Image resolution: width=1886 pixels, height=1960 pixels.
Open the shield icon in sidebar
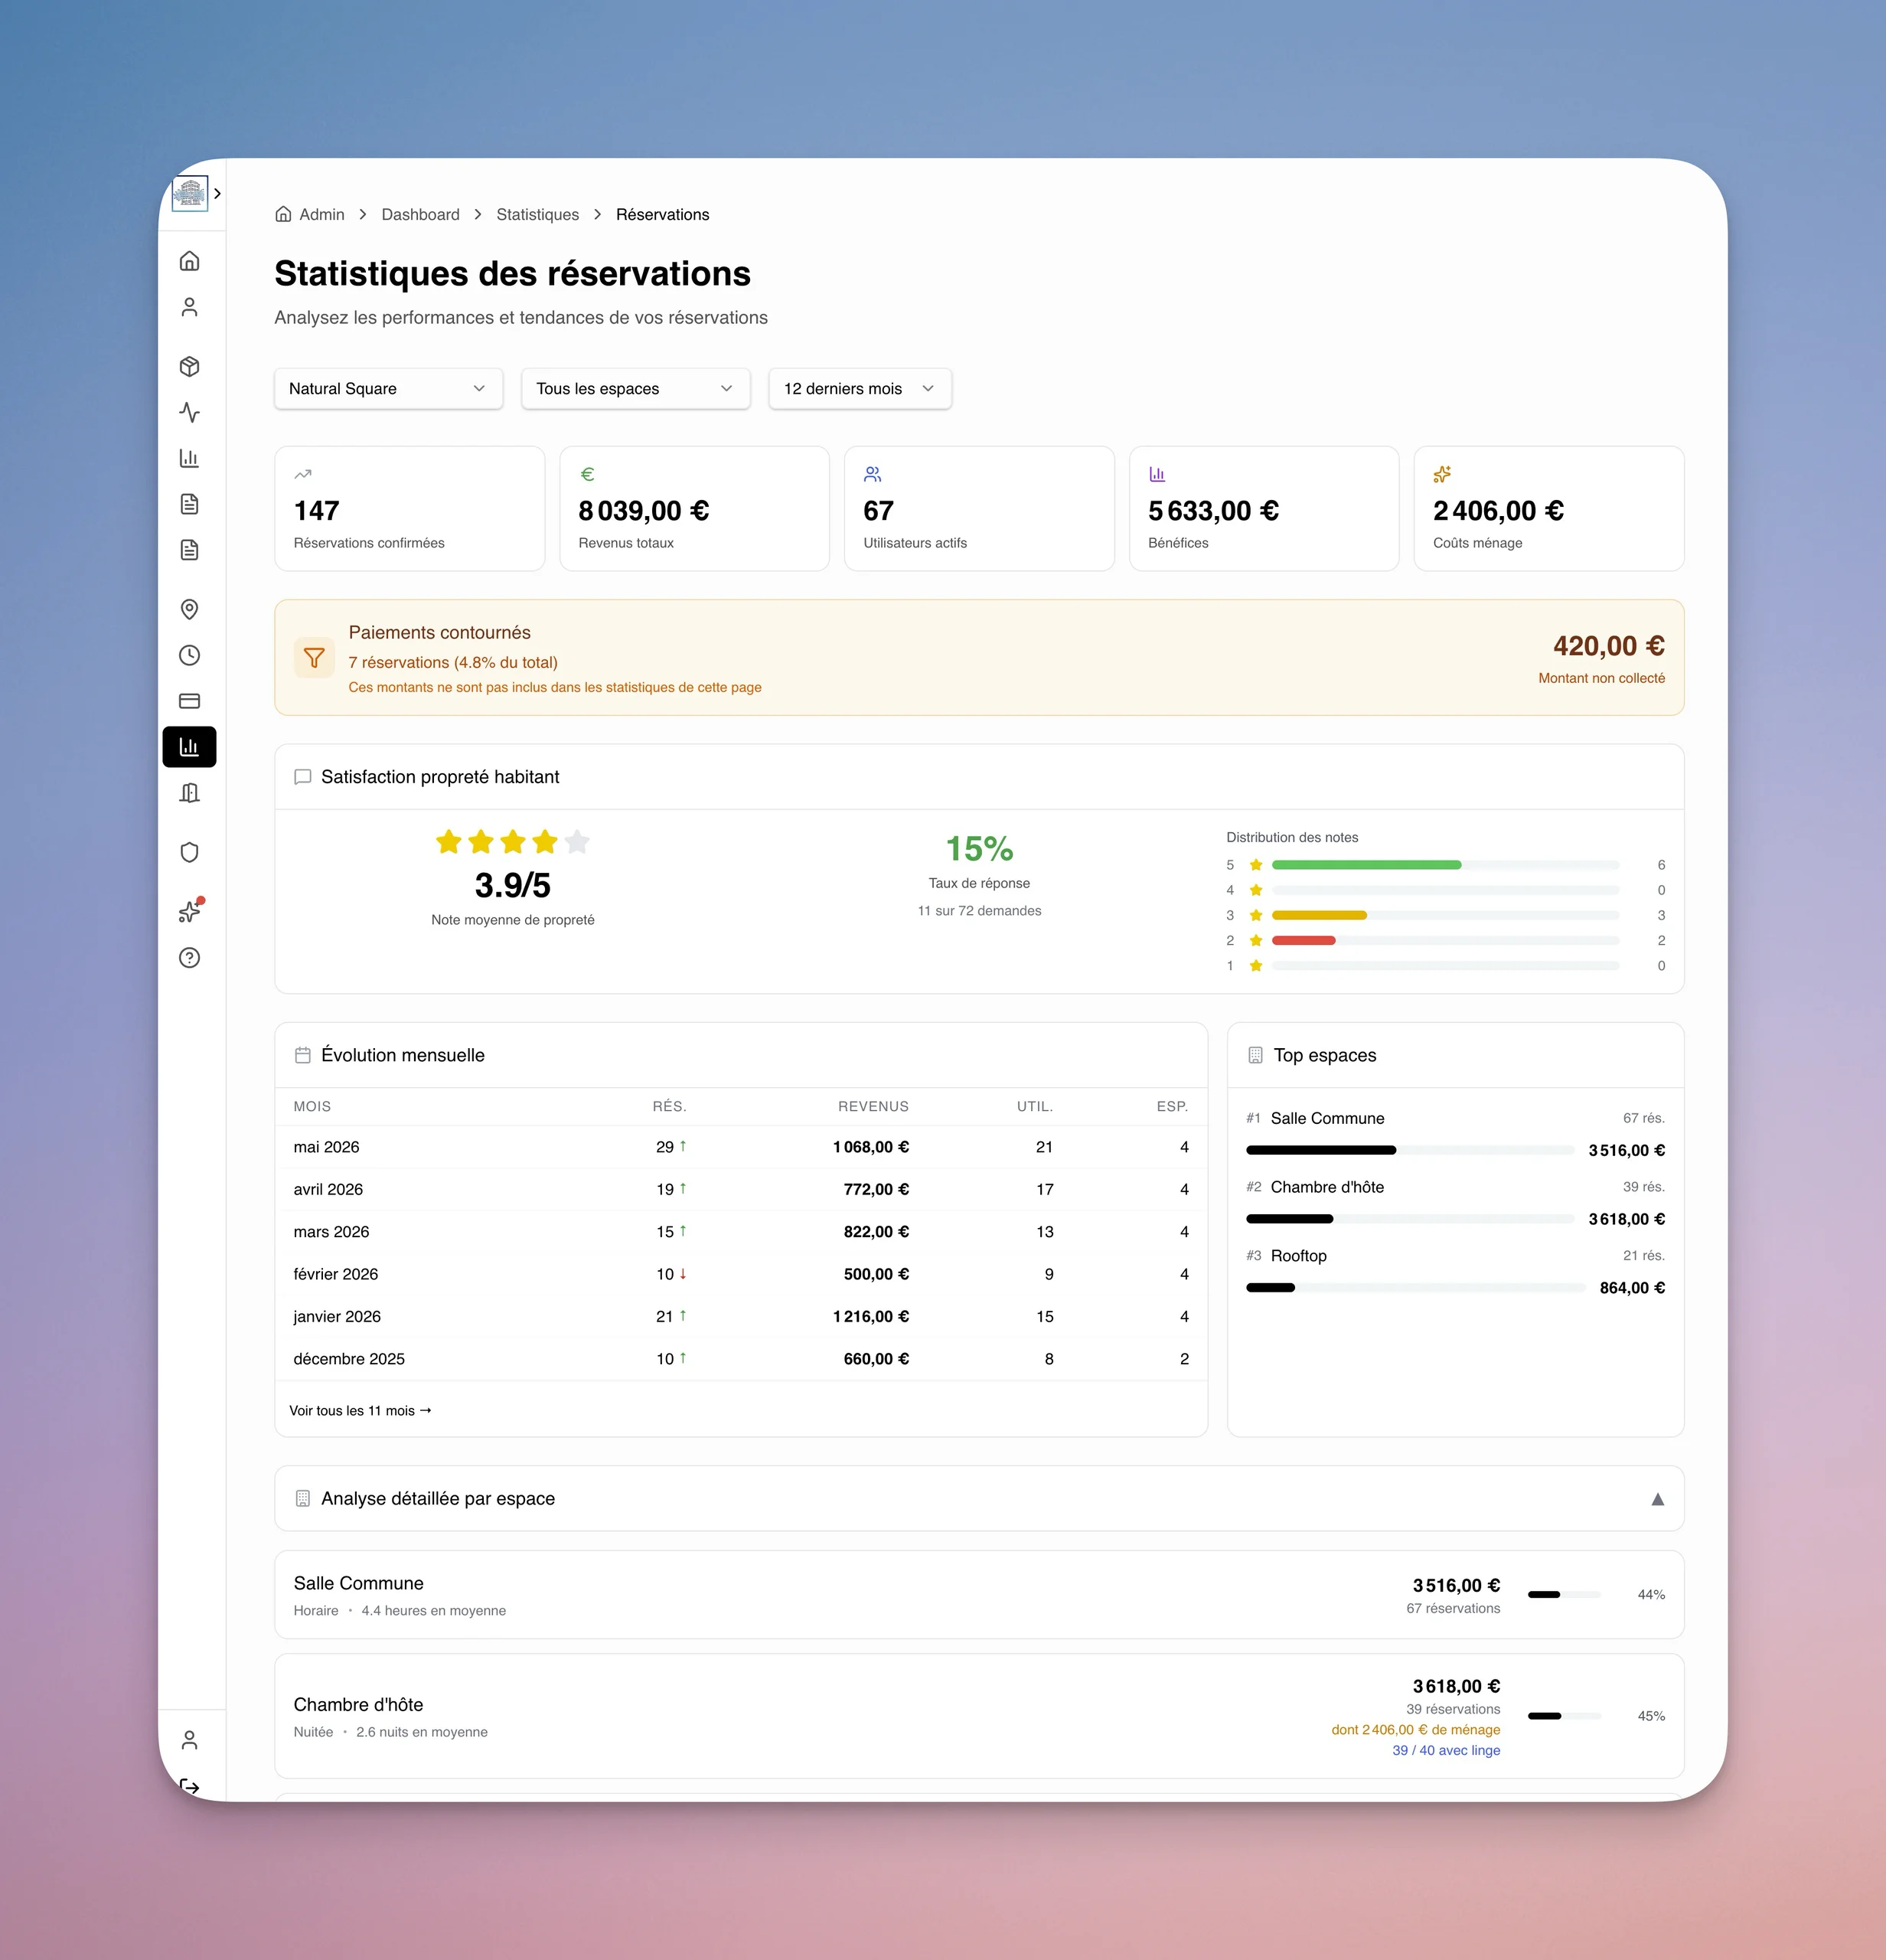[x=189, y=852]
